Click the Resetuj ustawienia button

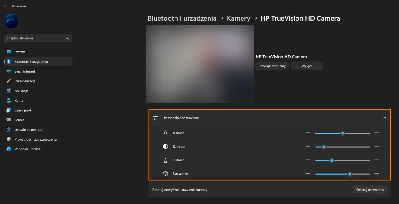pos(370,189)
